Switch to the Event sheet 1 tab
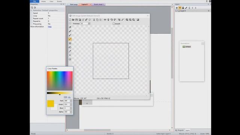 pos(99,4)
